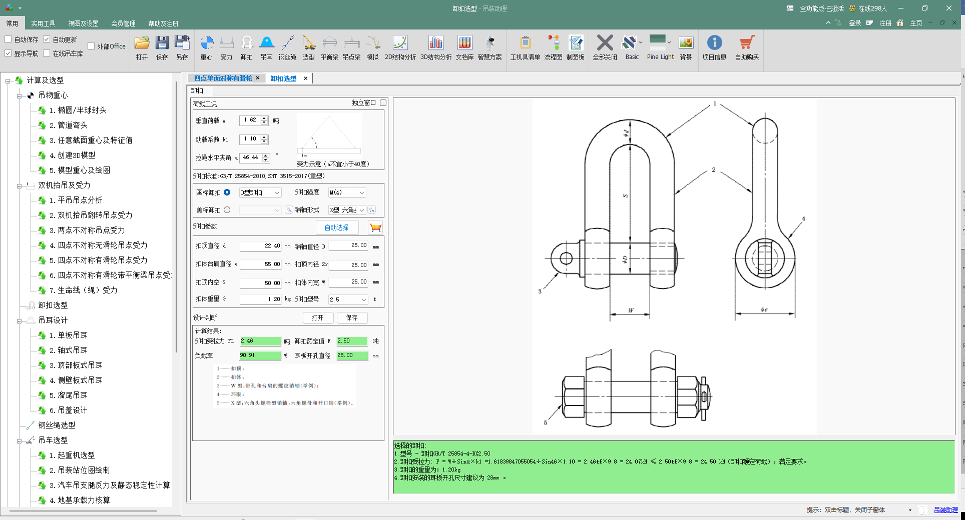Increase 垂直荷载 W with the up stepper
Screen dimensions: 965x520
(264, 118)
